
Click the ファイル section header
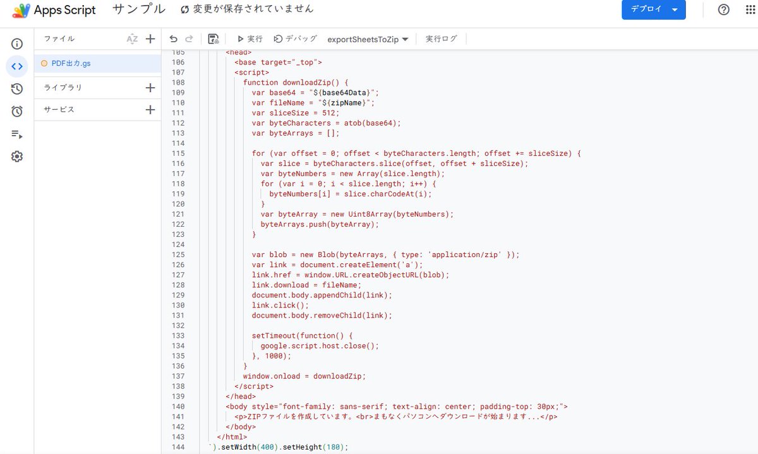click(59, 39)
